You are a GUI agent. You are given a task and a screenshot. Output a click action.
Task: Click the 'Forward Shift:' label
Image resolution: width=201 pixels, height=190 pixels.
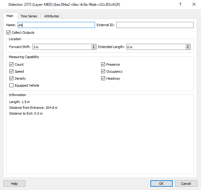point(19,47)
